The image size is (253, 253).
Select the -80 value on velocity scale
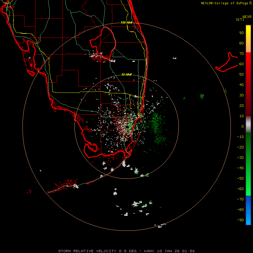tap(240, 210)
